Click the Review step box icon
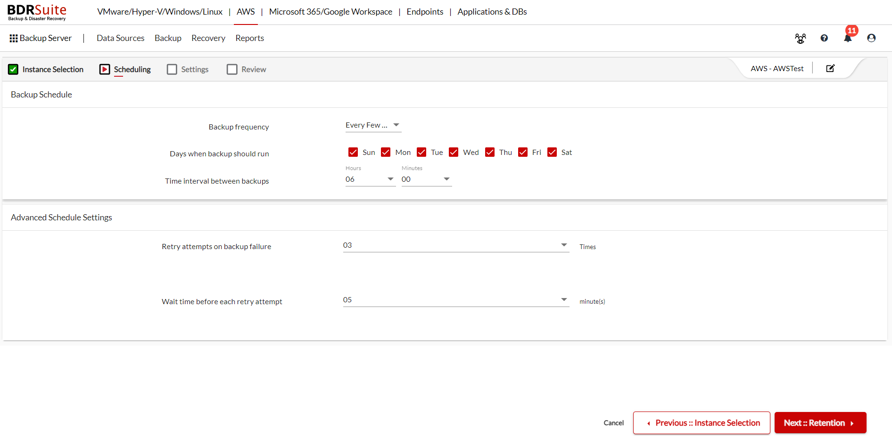The width and height of the screenshot is (892, 436). [232, 69]
